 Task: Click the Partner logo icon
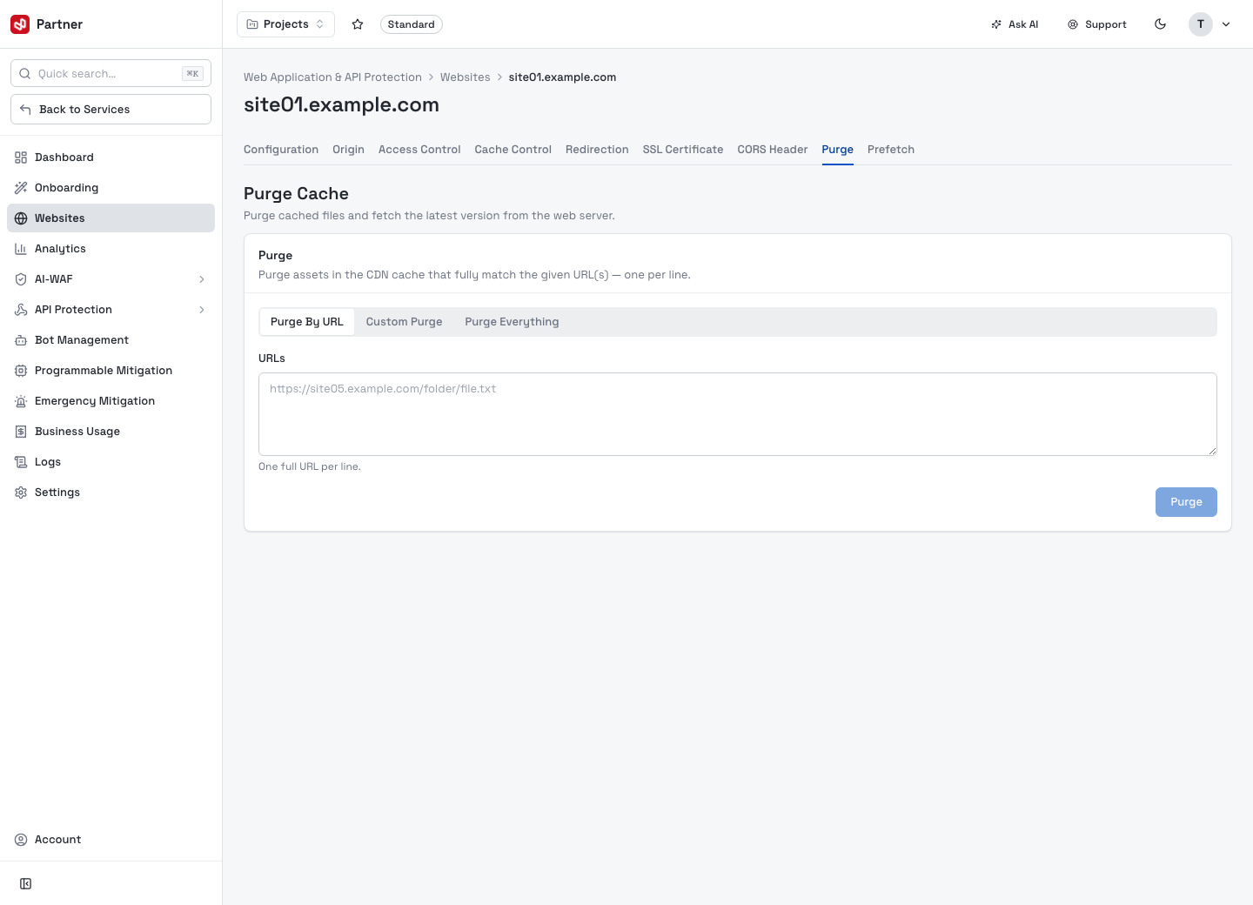coord(20,24)
